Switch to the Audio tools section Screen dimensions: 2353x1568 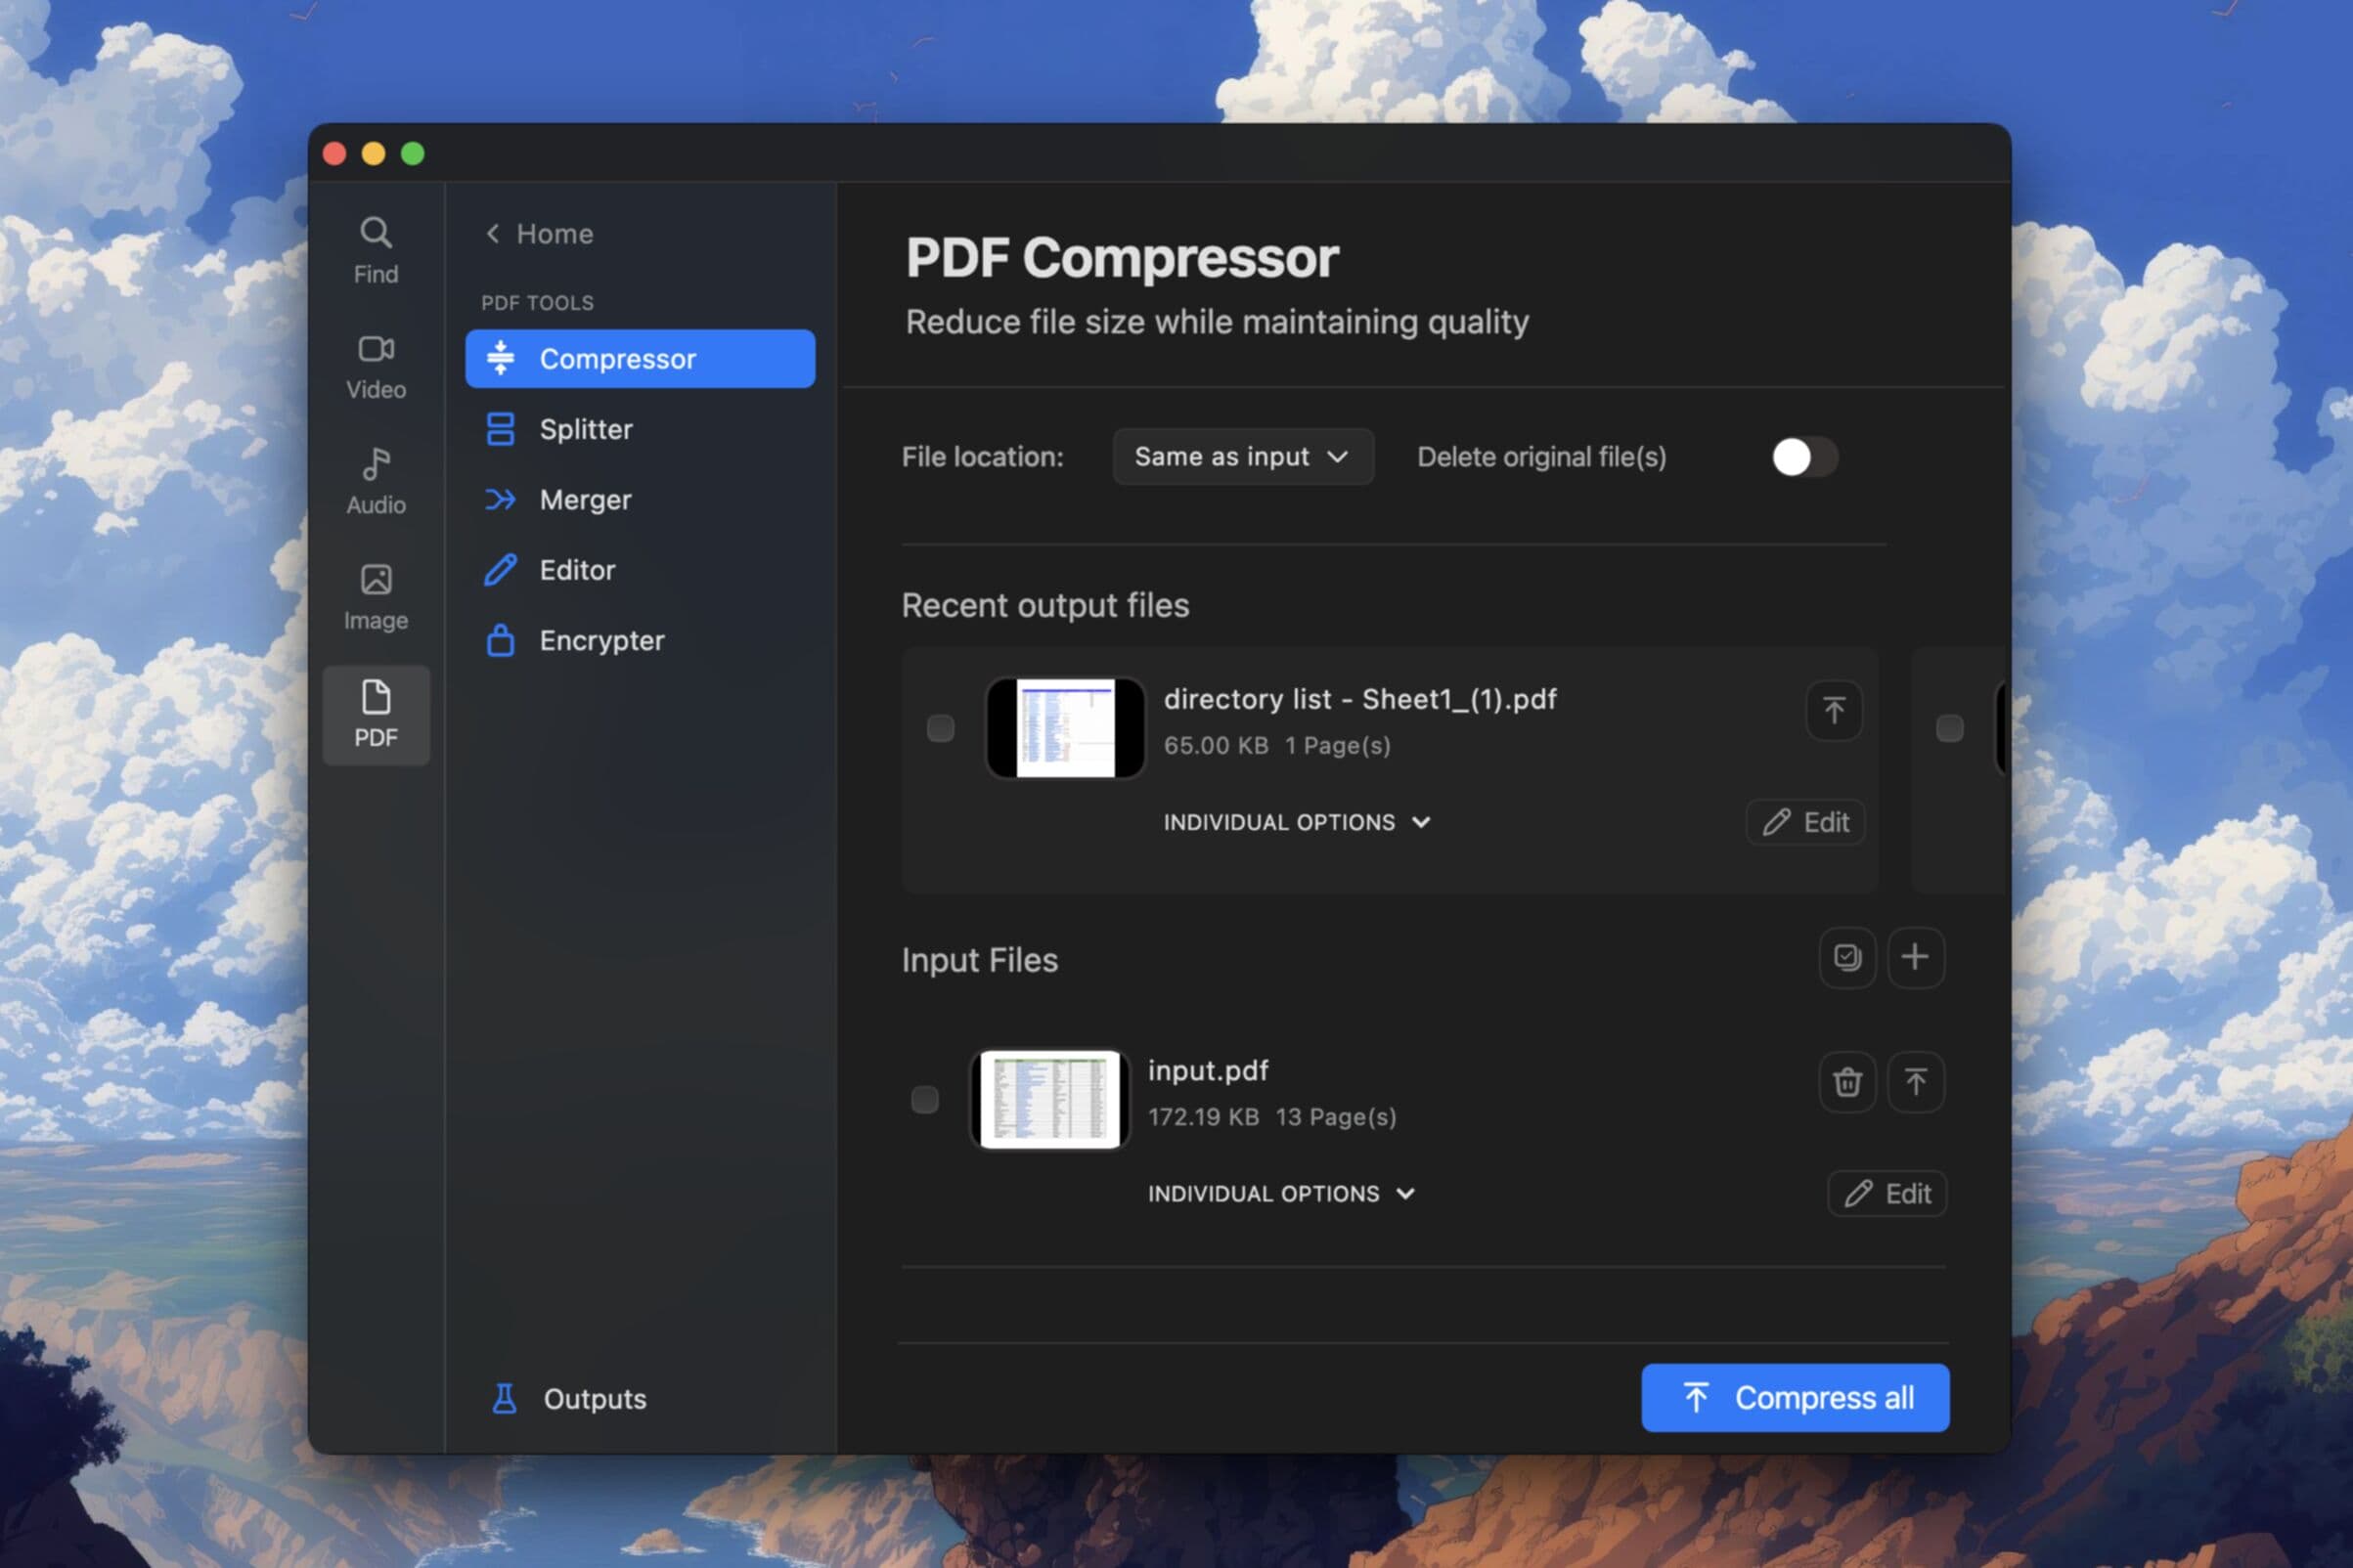377,481
